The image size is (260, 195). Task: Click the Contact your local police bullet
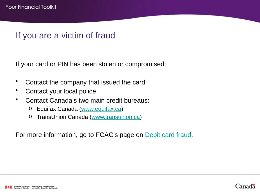point(61,91)
